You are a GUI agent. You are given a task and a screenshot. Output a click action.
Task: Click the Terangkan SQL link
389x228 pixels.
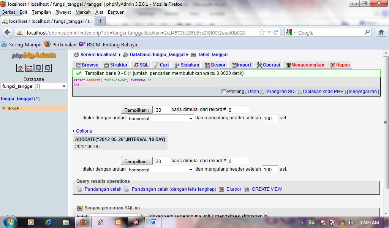(x=281, y=92)
